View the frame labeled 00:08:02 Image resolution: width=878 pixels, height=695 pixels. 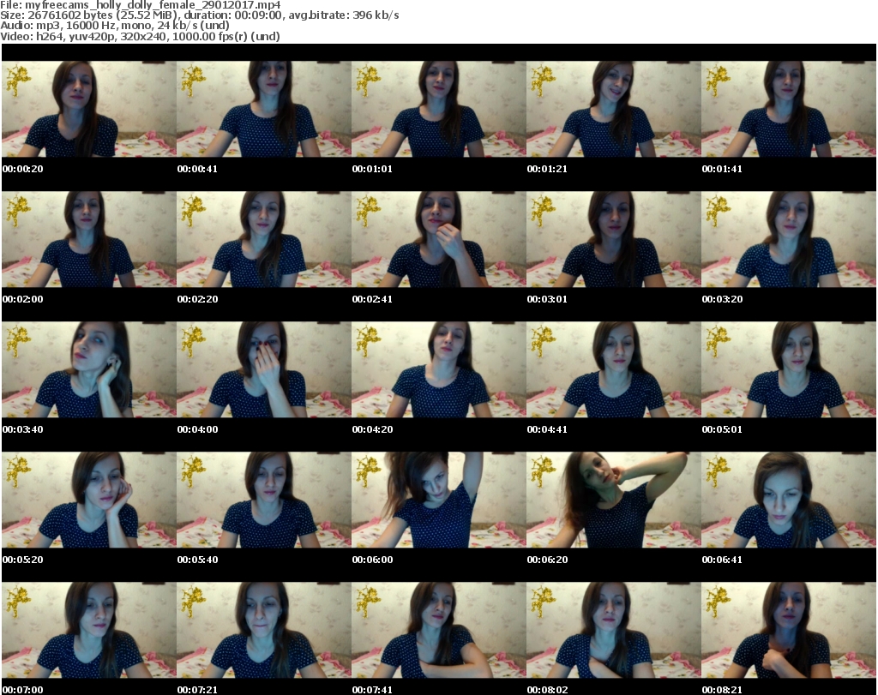pos(614,630)
